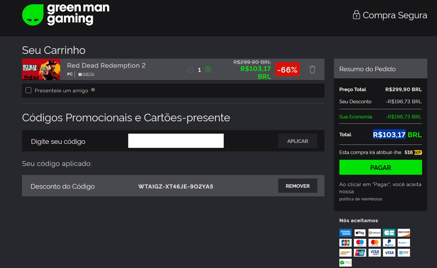
Task: Click the Discover card icon
Action: tap(404, 233)
